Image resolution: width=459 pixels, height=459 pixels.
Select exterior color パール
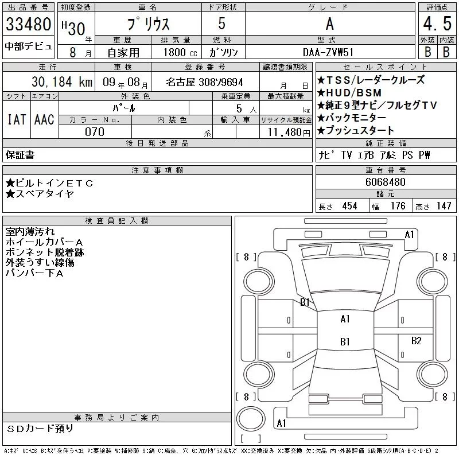tap(124, 108)
